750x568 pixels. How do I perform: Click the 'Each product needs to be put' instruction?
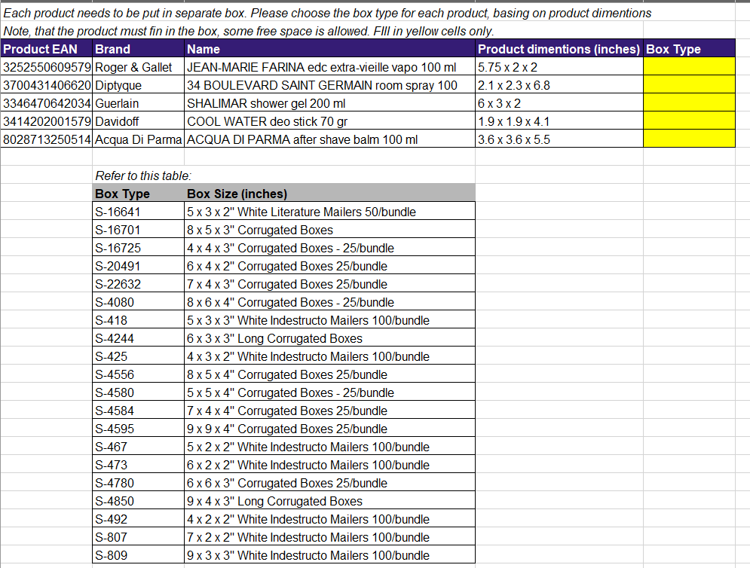click(327, 13)
